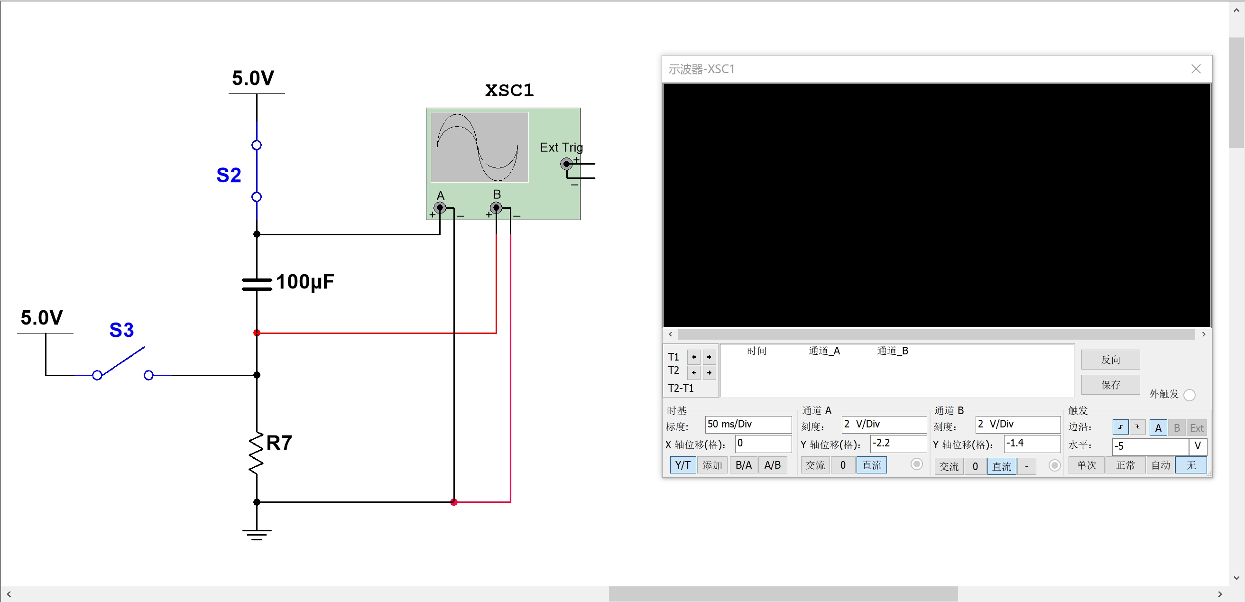Click the left arrow of the display scrollbar
Screen dimensions: 1245x602
(x=670, y=334)
